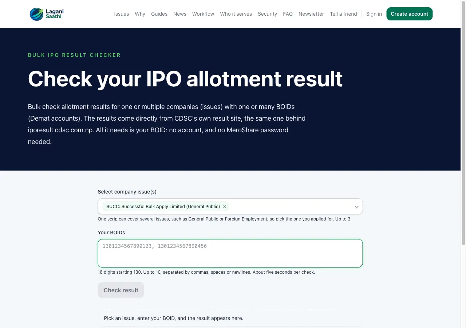The height and width of the screenshot is (328, 466).
Task: Open the Issues nav item
Action: (x=122, y=14)
